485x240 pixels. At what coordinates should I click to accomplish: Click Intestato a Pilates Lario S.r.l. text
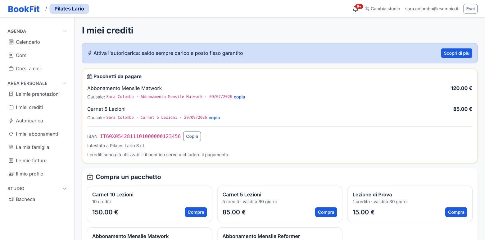click(x=116, y=145)
